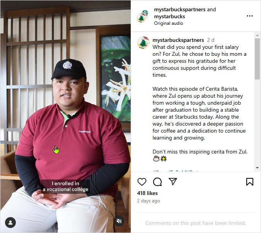Show tagged people icon on video

[10, 223]
